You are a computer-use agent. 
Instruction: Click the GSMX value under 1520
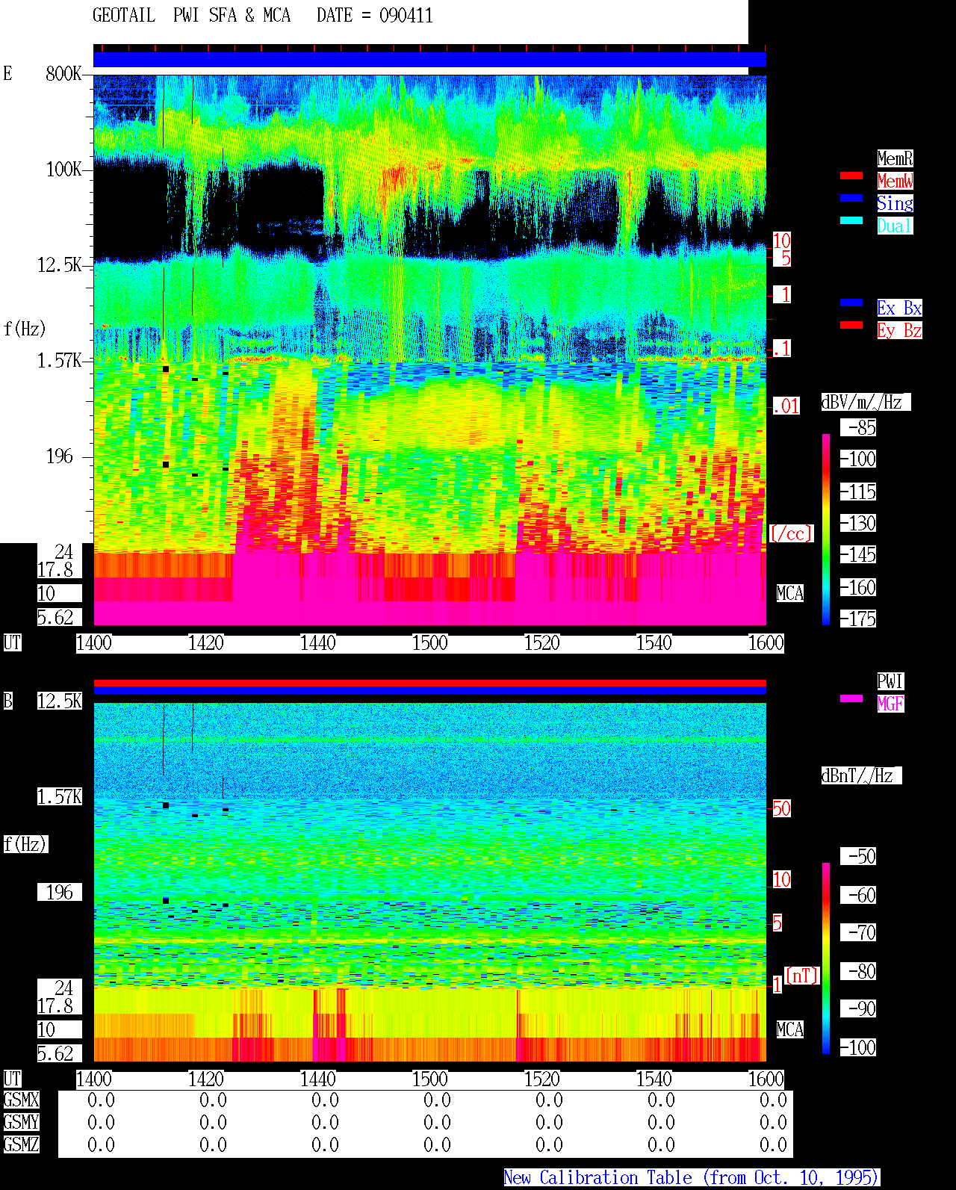pos(549,1100)
